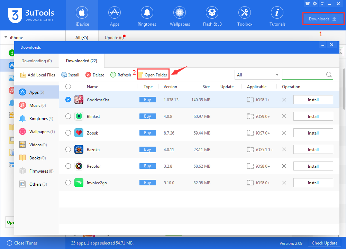Open the Wallpapers section in top bar

click(180, 16)
